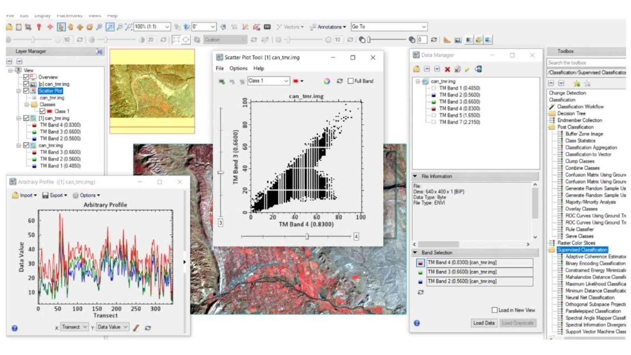The image size is (631, 355).
Task: Select the red pin placemark tool
Action: coord(39,27)
